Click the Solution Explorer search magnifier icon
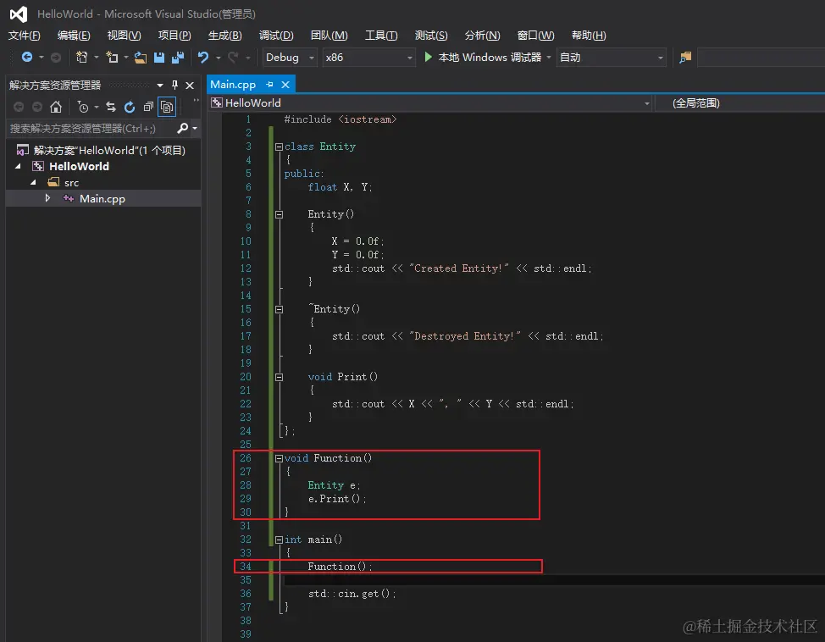Image resolution: width=825 pixels, height=642 pixels. pyautogui.click(x=183, y=128)
